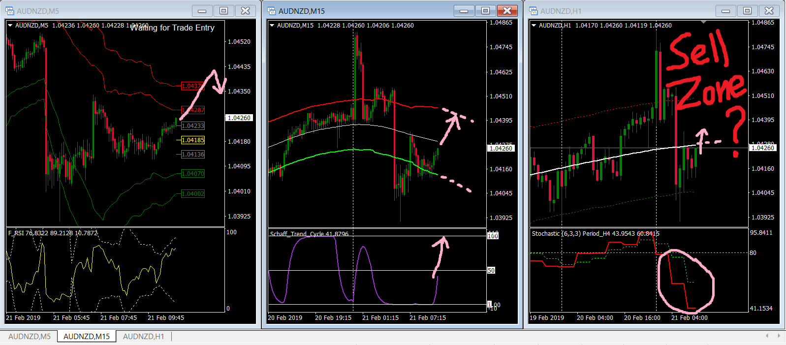The width and height of the screenshot is (786, 345).
Task: Select the green 1.04070 level label on M5
Action: click(193, 174)
